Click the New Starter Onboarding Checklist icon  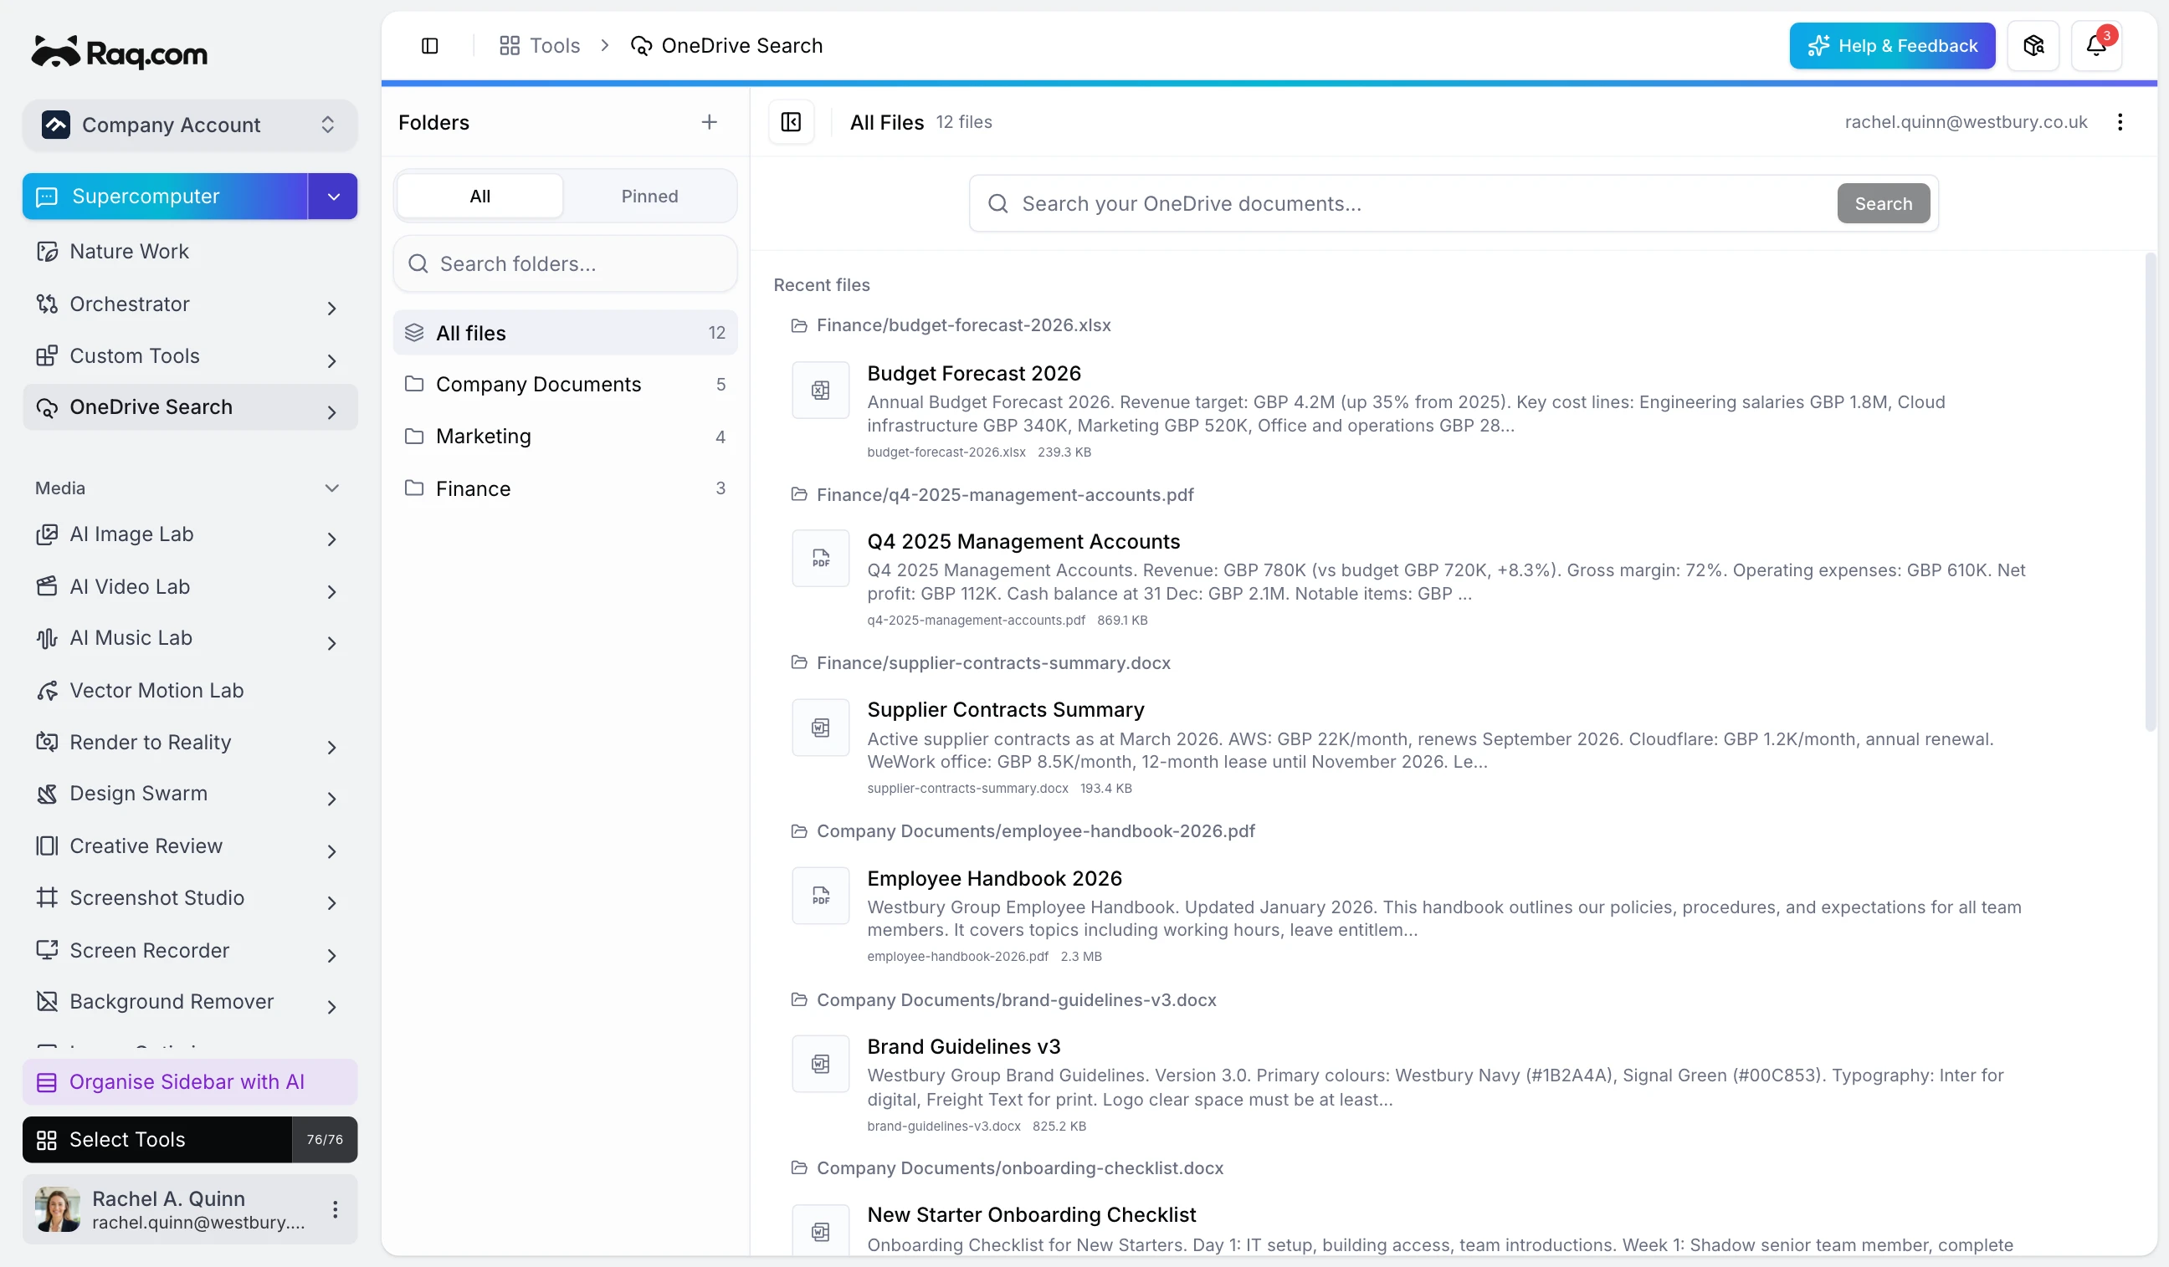(x=820, y=1232)
